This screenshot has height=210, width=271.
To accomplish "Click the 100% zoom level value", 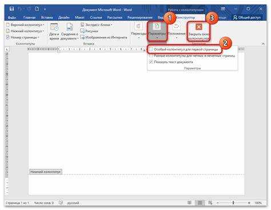I will click(258, 203).
